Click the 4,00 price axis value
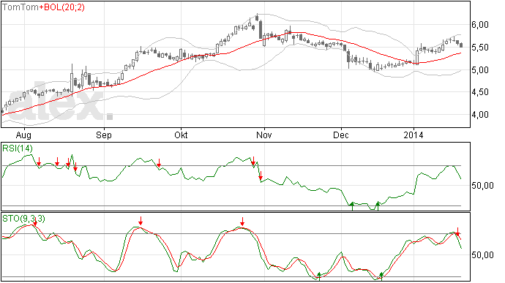This screenshot has width=505, height=283. click(480, 115)
